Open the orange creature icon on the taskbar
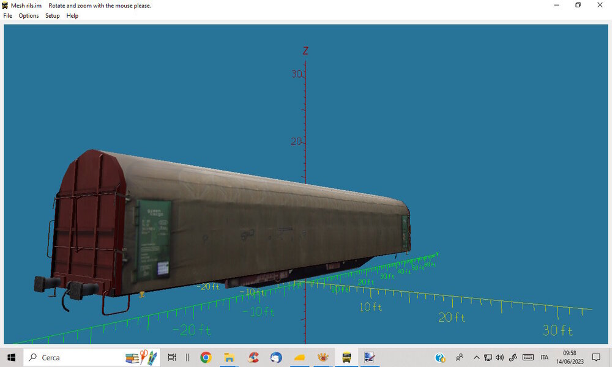 pos(323,357)
